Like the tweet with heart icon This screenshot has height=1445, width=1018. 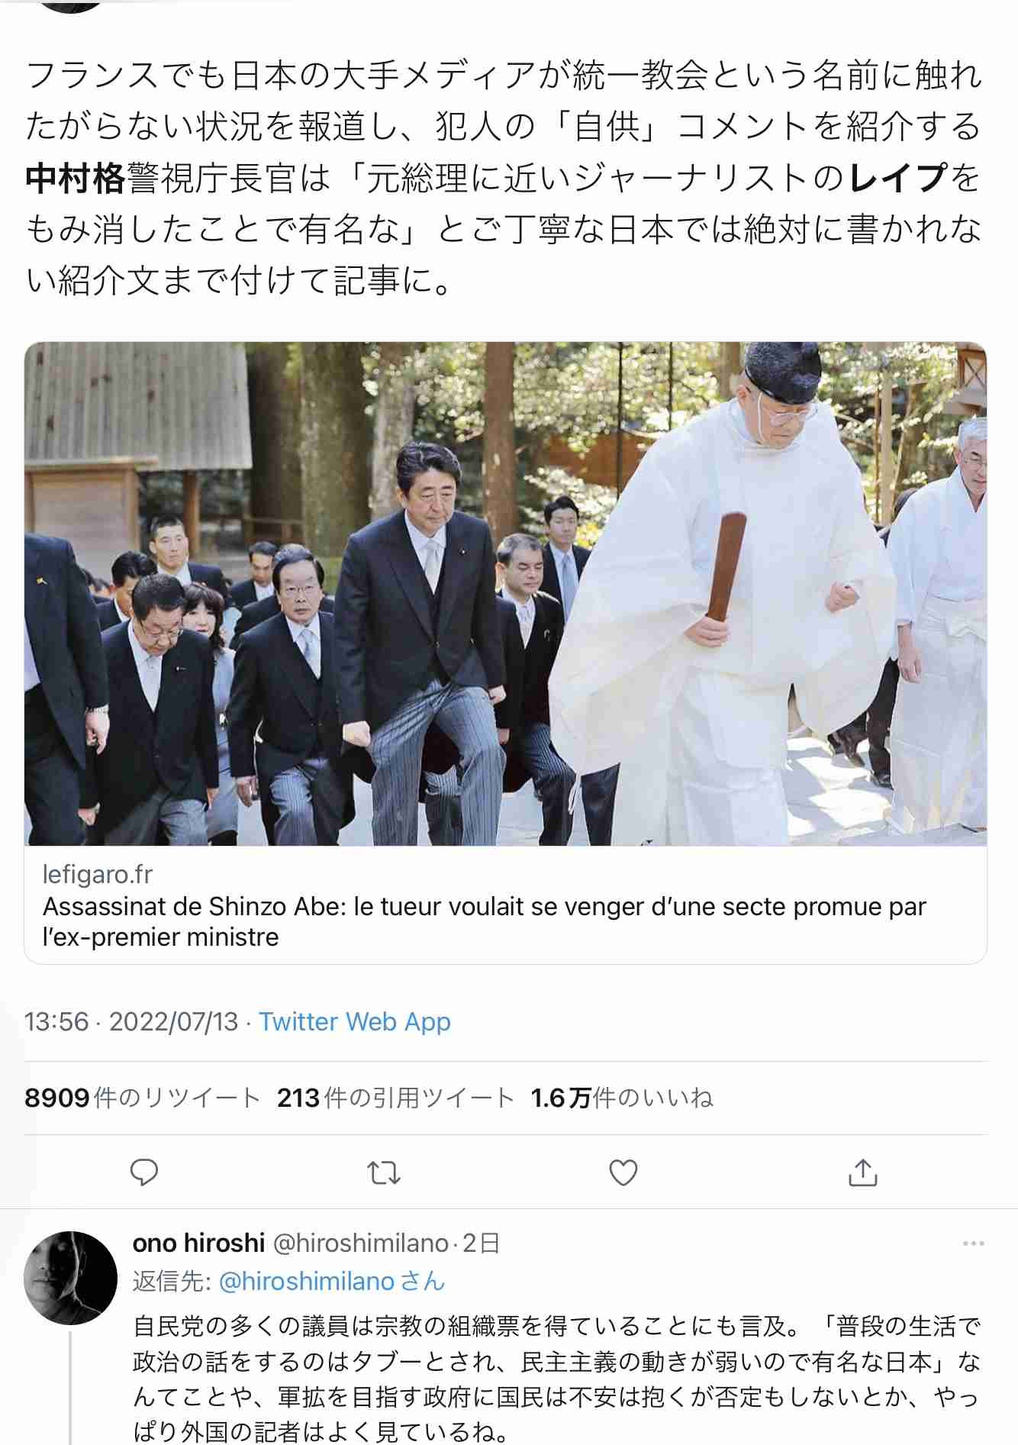(x=623, y=1172)
